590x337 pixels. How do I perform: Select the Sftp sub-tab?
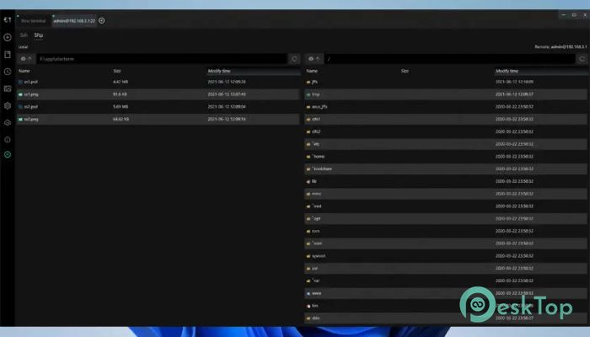(39, 35)
